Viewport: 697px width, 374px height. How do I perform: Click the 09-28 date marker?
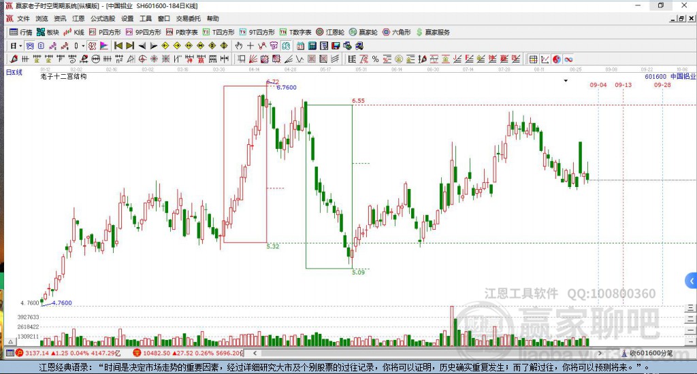662,85
